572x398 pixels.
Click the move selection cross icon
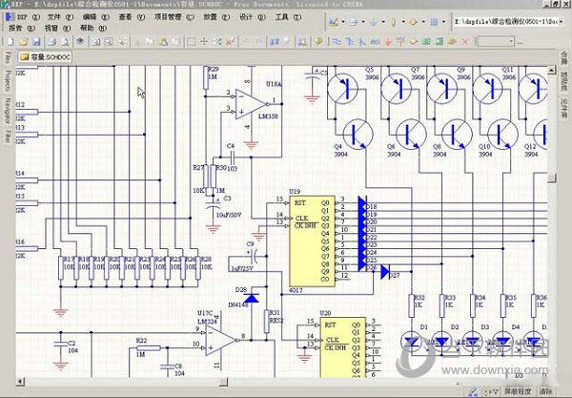(x=204, y=42)
